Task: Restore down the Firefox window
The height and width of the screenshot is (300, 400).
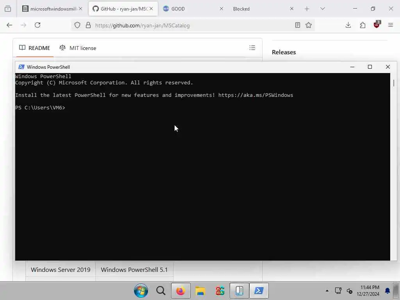Action: (373, 9)
